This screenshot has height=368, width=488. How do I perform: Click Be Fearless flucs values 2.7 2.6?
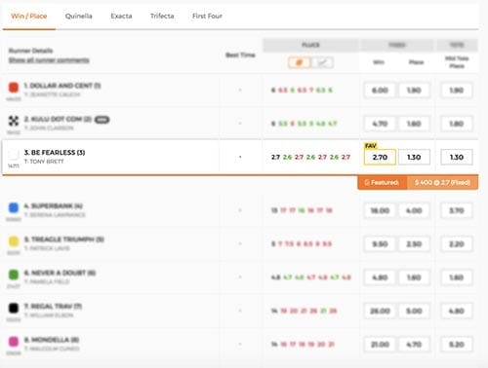310,157
